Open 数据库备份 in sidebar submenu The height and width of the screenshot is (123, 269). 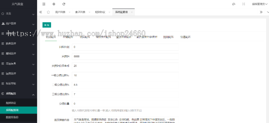[x=12, y=117]
